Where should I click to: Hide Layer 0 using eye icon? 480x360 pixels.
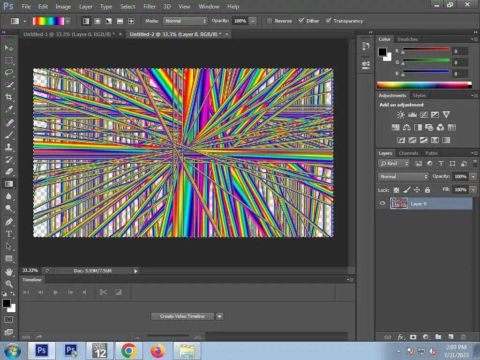coord(382,203)
